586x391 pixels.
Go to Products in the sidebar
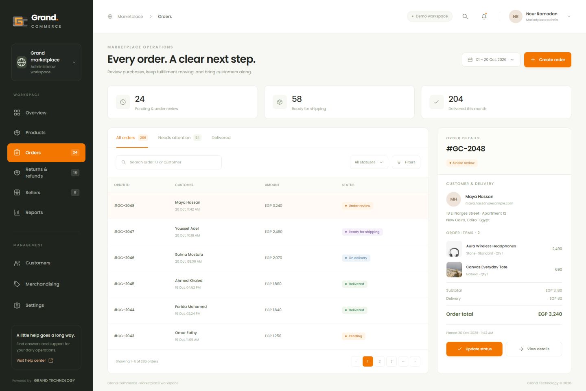point(46,133)
